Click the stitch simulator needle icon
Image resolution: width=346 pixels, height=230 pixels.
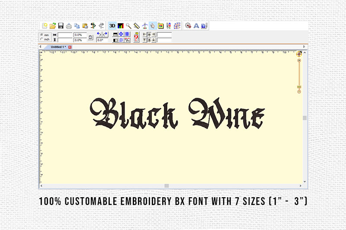point(145,26)
